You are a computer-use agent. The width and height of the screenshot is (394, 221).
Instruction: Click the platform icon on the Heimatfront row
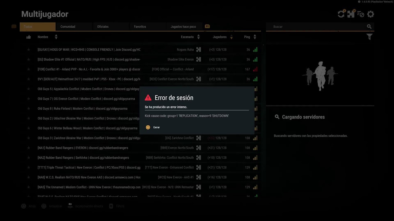[199, 79]
